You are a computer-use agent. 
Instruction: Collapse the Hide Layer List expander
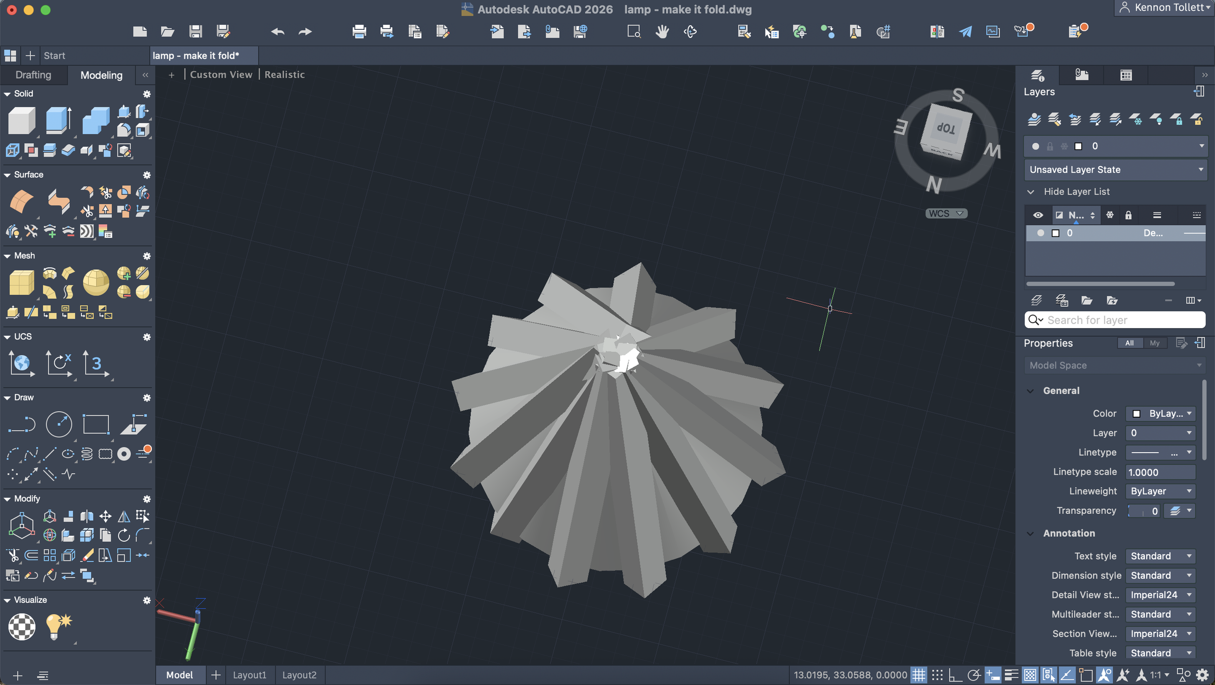pyautogui.click(x=1030, y=192)
